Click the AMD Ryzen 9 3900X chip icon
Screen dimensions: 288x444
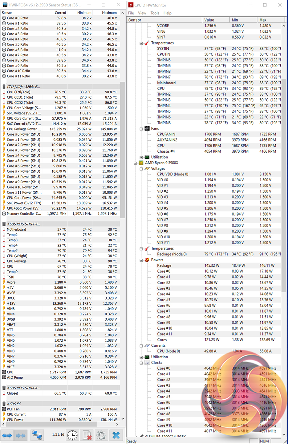[x=141, y=163]
